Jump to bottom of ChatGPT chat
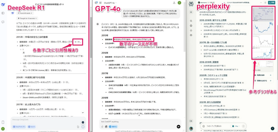This screenshot has height=132, width=278. pyautogui.click(x=139, y=115)
